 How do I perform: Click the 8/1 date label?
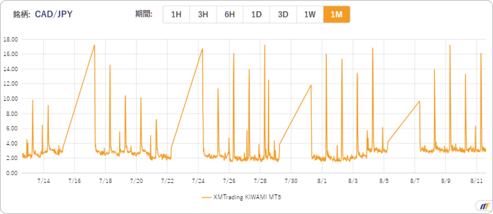(x=322, y=181)
